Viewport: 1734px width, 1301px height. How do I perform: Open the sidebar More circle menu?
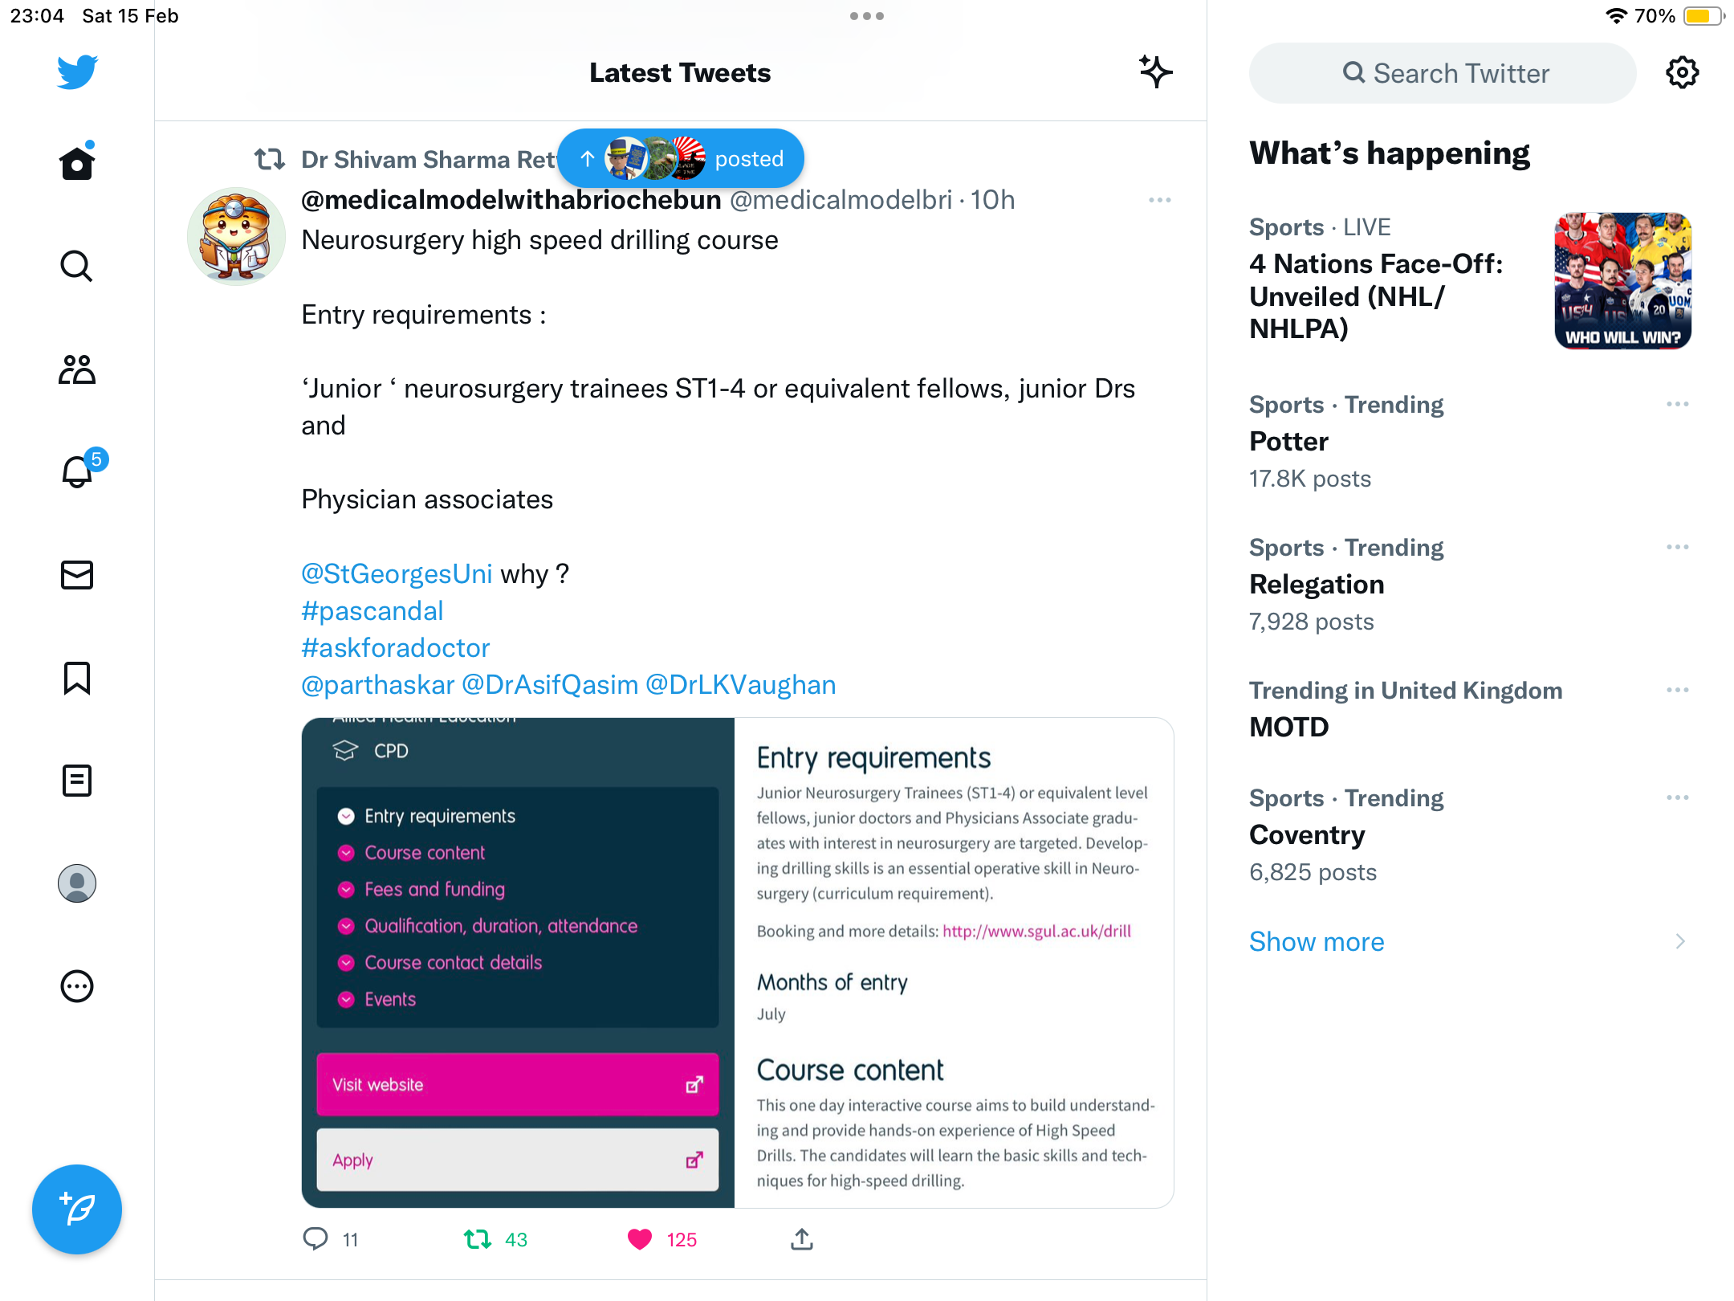77,986
